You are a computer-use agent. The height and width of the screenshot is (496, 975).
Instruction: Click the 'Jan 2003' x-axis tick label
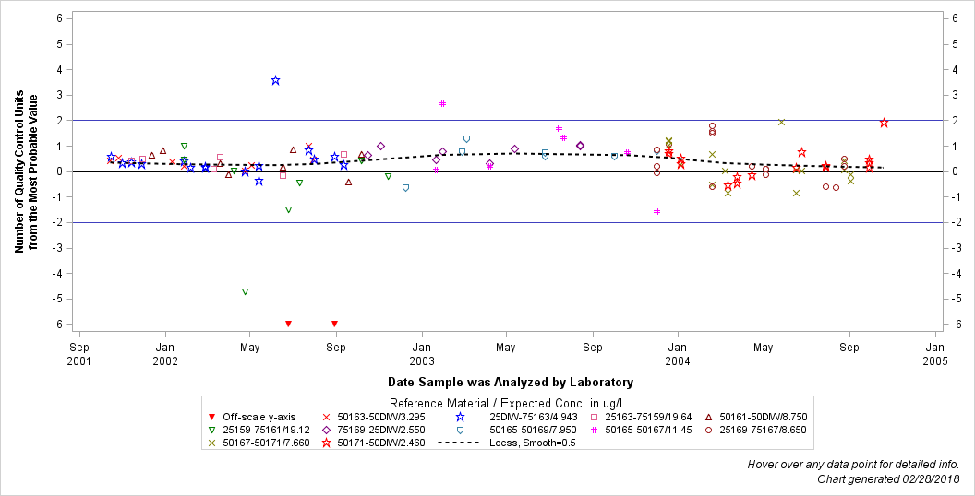(422, 352)
